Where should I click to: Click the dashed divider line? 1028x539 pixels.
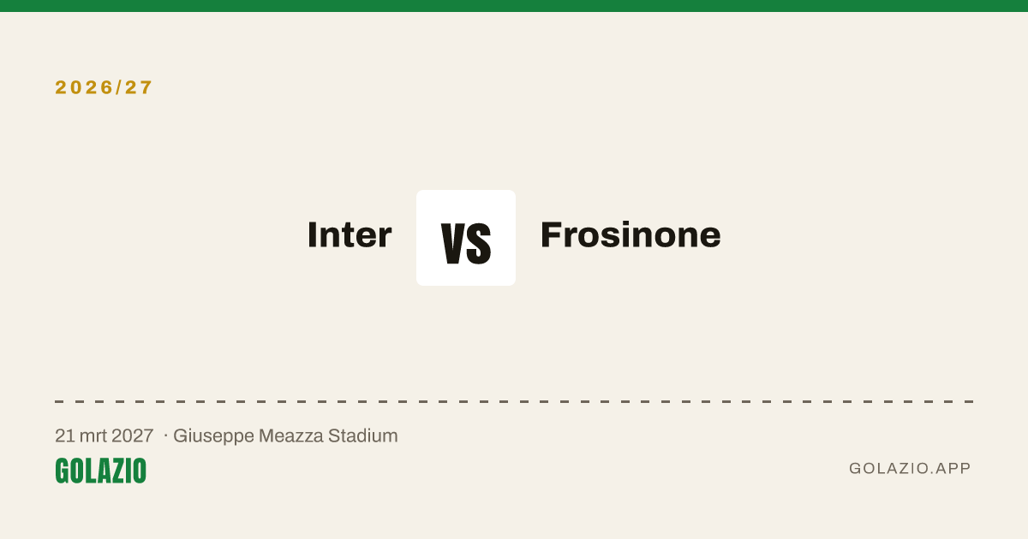(x=514, y=401)
